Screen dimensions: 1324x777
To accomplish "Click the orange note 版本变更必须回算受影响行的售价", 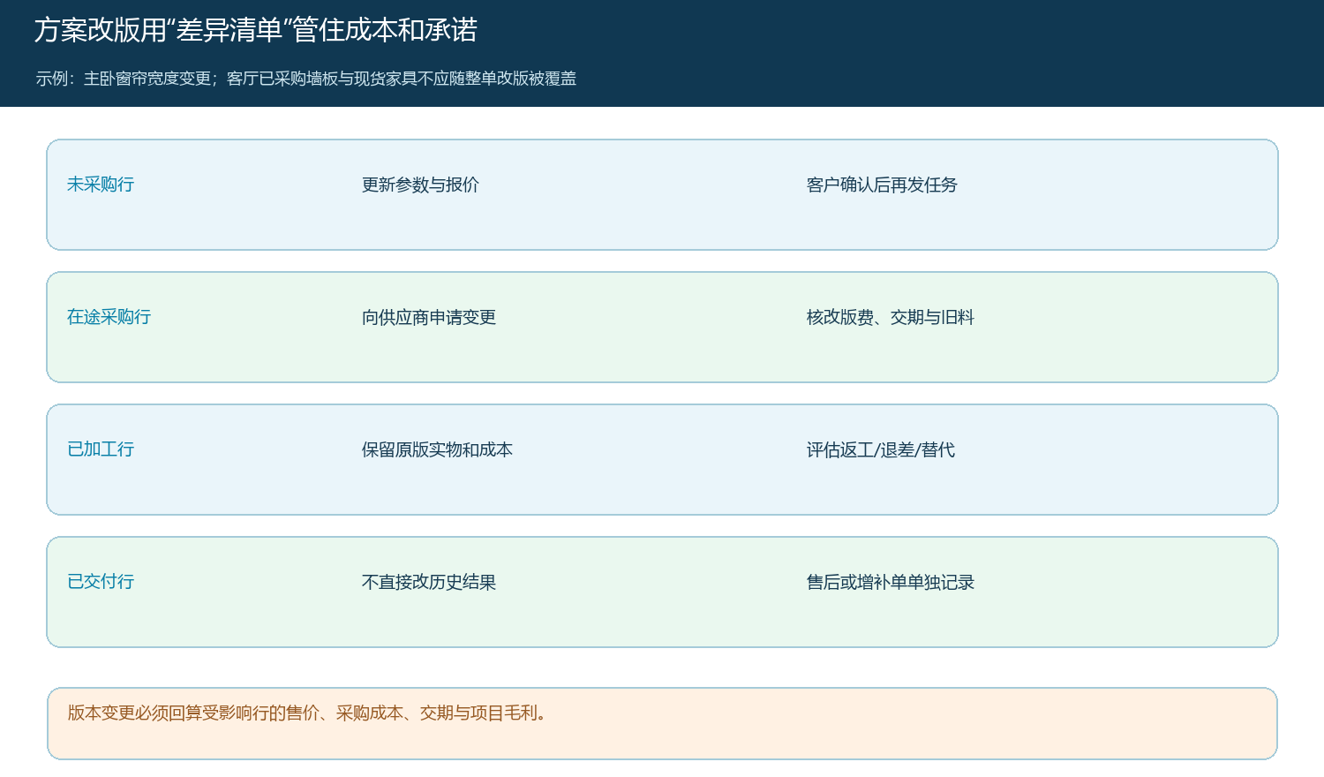I will coord(662,723).
